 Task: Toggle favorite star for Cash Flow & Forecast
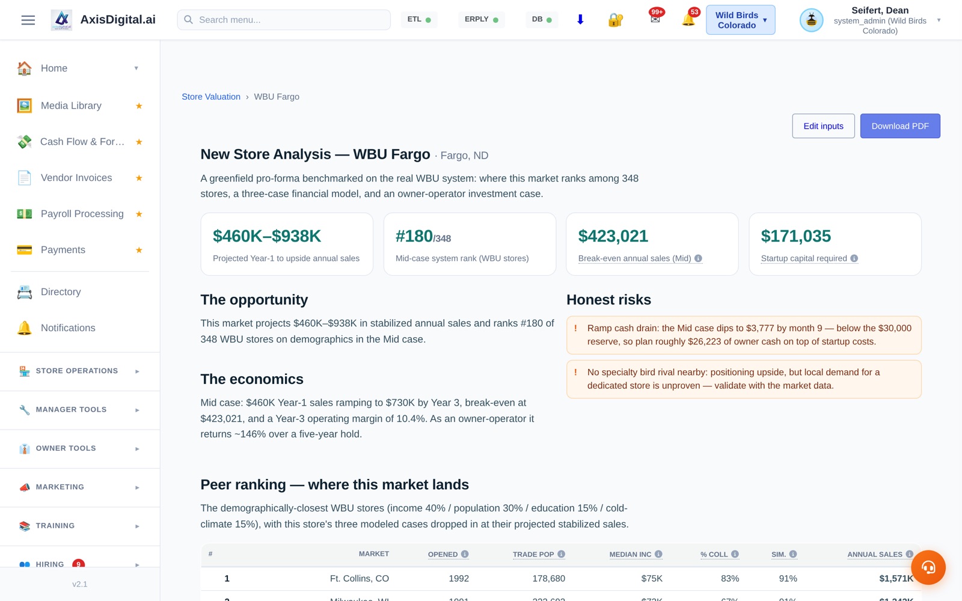(x=139, y=142)
